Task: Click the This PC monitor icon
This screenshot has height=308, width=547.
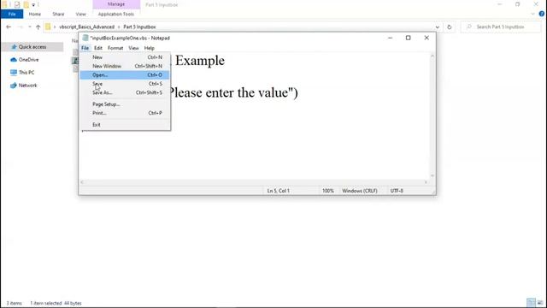Action: (x=14, y=73)
